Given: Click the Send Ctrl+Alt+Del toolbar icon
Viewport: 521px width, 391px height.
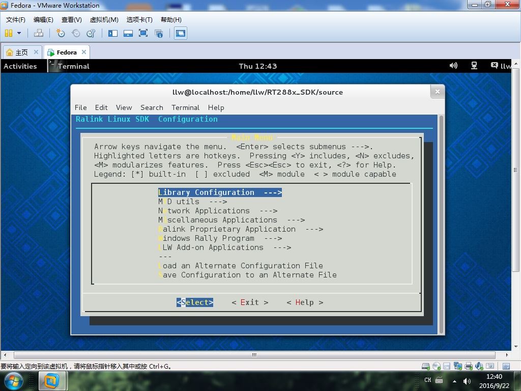Looking at the screenshot, I should [39, 33].
